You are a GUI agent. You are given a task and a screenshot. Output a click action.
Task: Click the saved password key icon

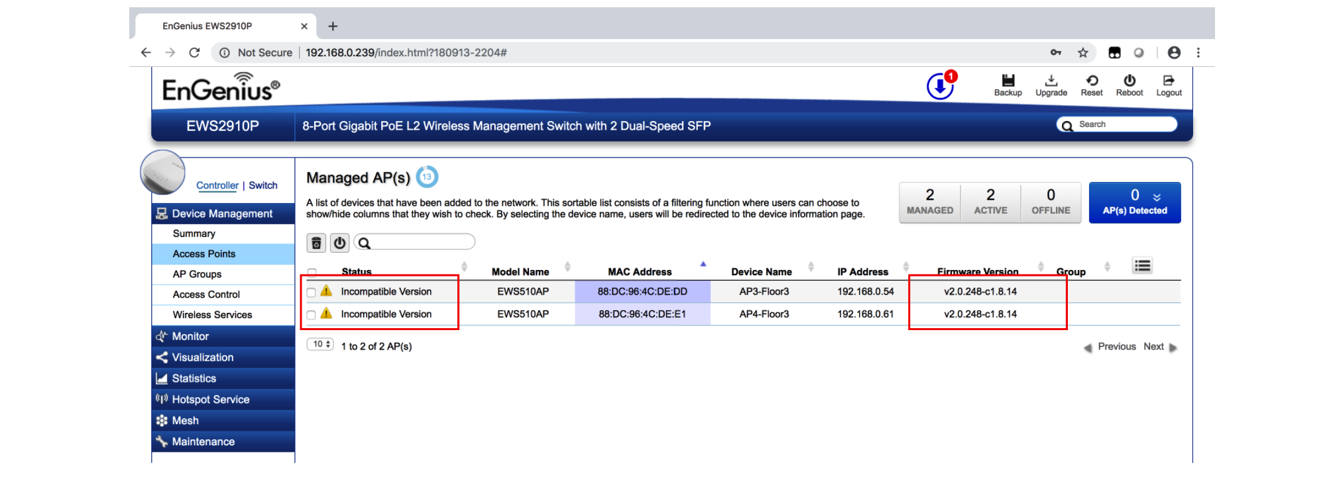tap(1055, 52)
